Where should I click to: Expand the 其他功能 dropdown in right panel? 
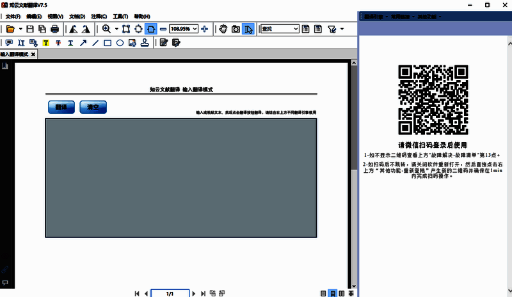click(429, 17)
